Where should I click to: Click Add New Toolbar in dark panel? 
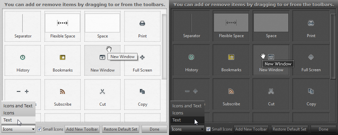(251, 129)
